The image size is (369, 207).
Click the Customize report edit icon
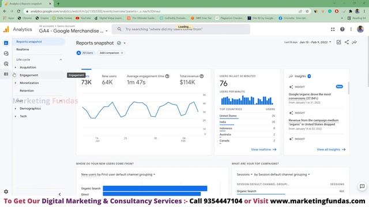pyautogui.click(x=338, y=42)
